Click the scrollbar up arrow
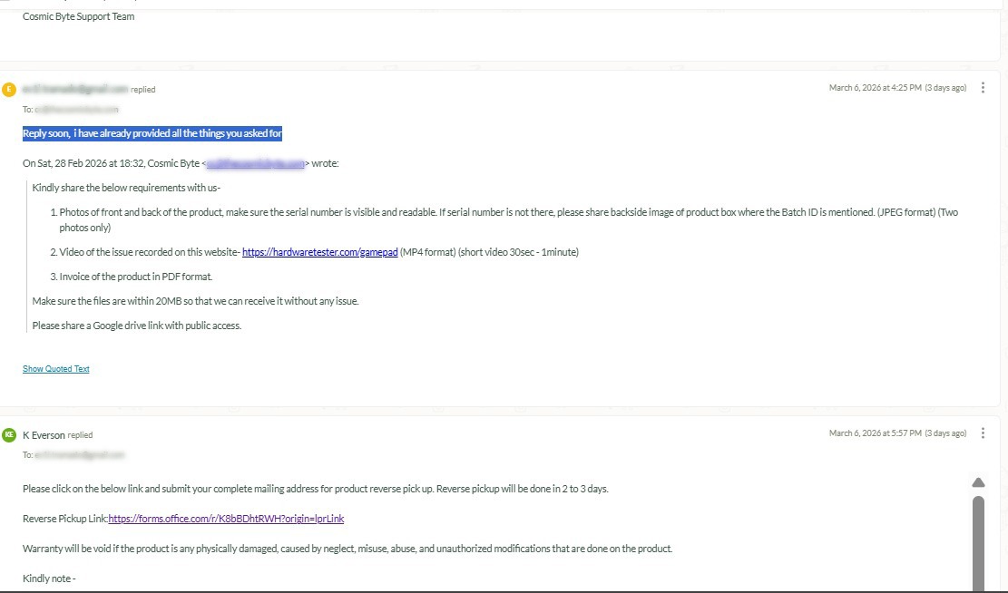This screenshot has height=593, width=1008. coord(978,482)
